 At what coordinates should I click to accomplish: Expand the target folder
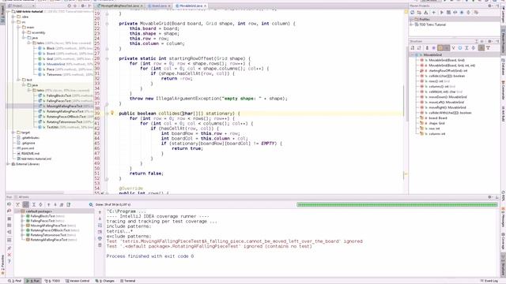13,133
